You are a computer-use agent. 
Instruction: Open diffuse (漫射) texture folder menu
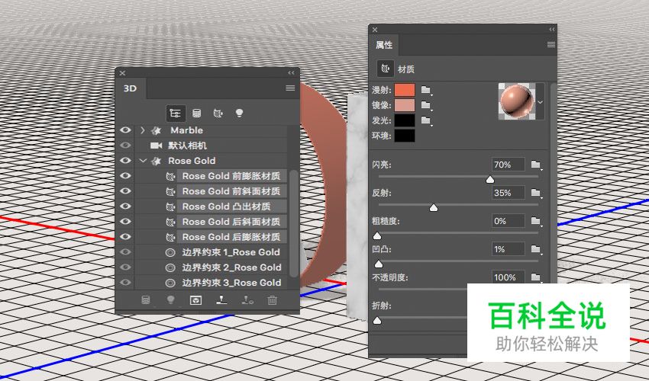[426, 90]
